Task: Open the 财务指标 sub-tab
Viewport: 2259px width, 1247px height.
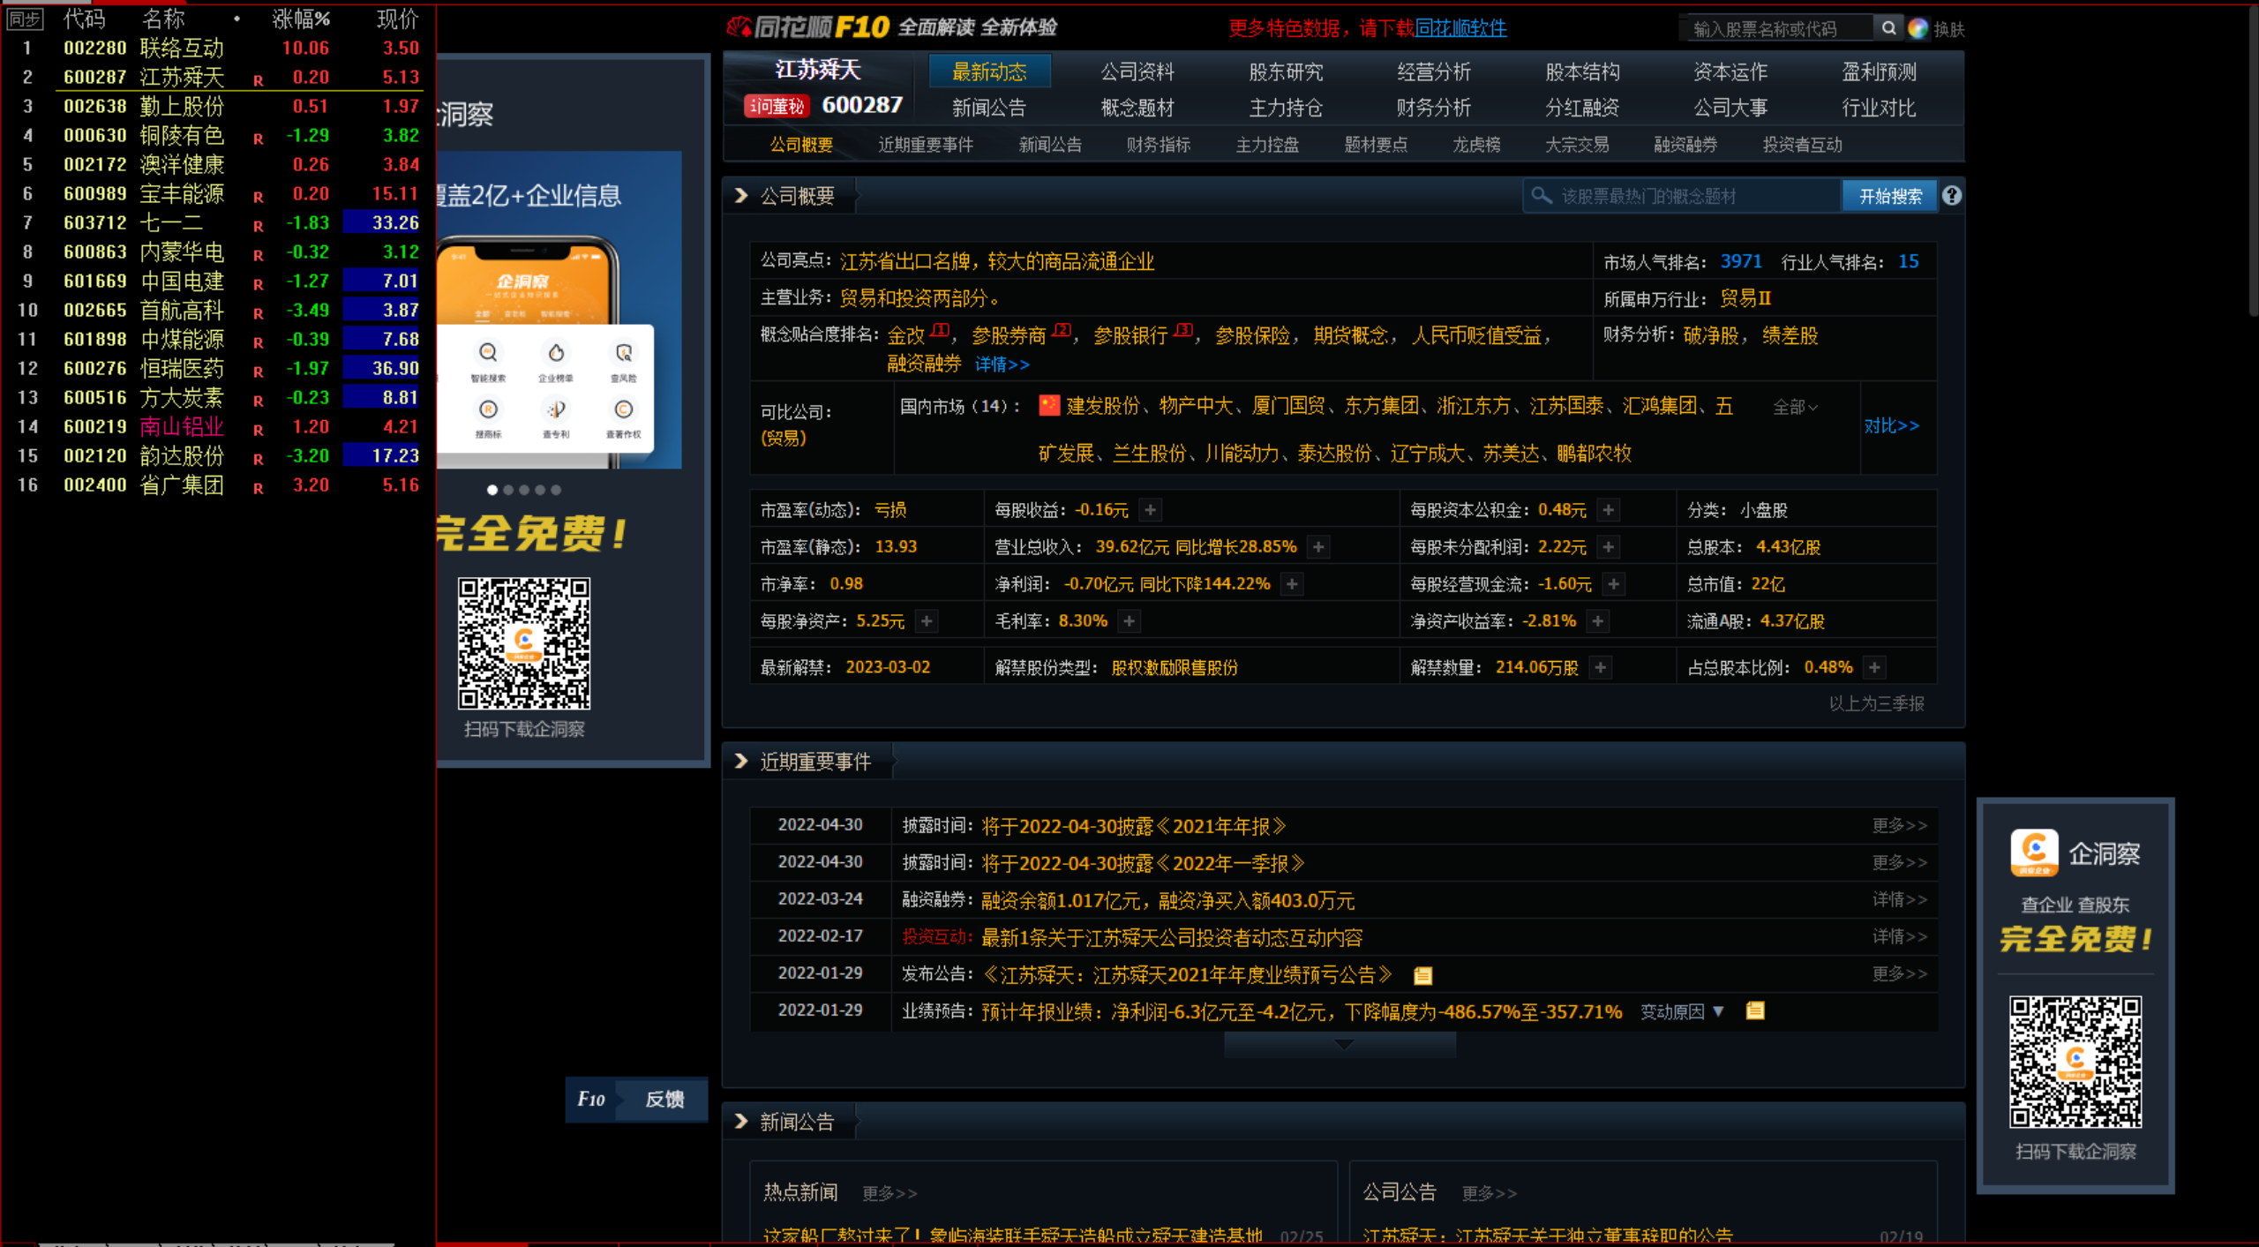Action: [1157, 145]
